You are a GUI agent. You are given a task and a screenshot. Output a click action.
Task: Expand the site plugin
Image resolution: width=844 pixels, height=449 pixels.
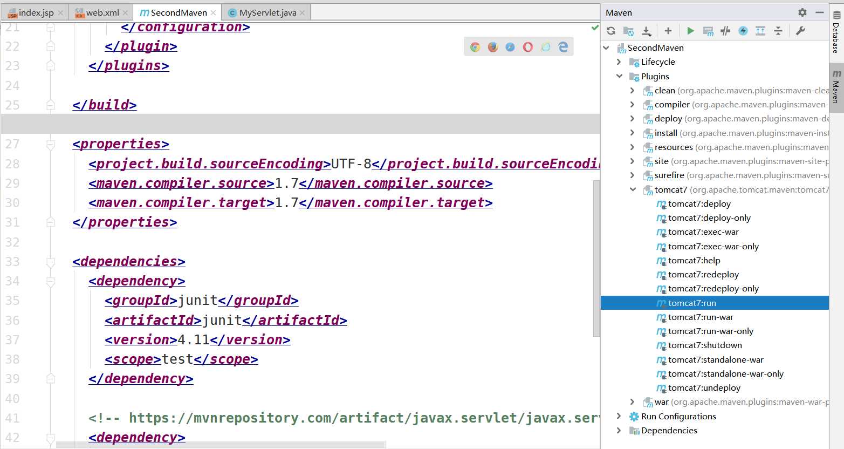pos(633,161)
